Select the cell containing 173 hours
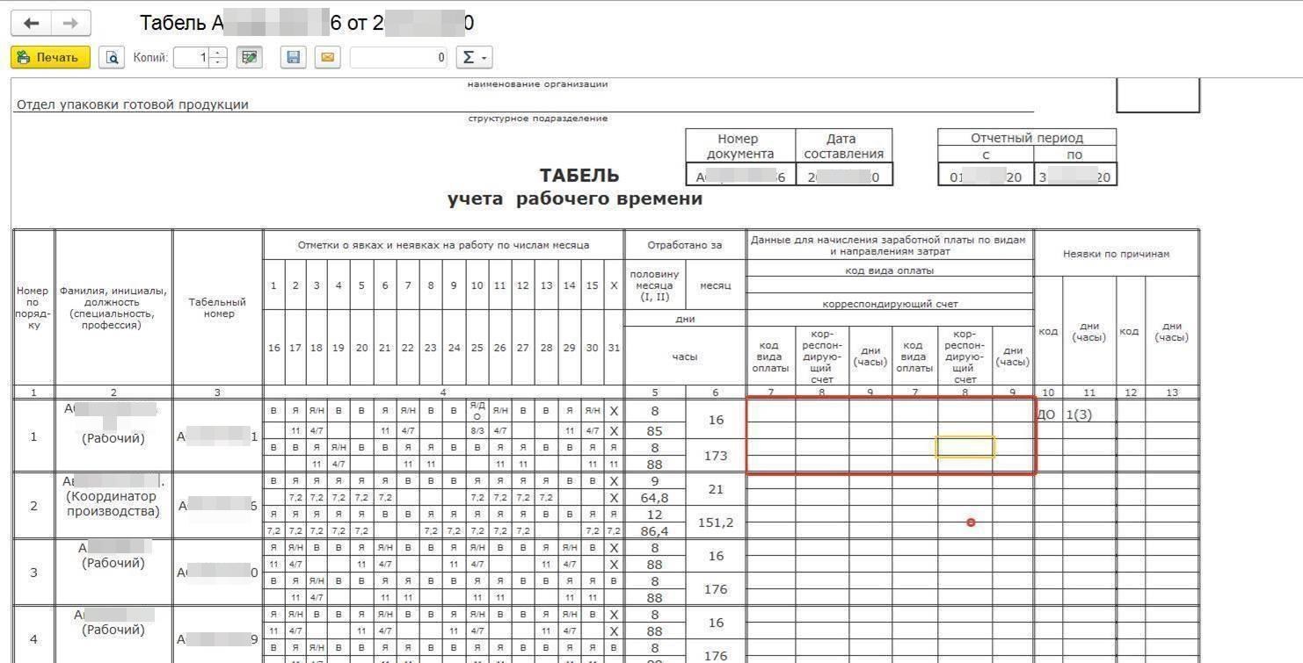Image resolution: width=1303 pixels, height=663 pixels. tap(716, 456)
